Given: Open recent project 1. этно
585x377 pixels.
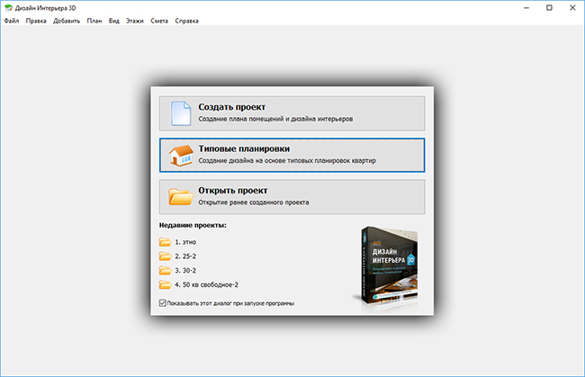Looking at the screenshot, I should coord(185,242).
